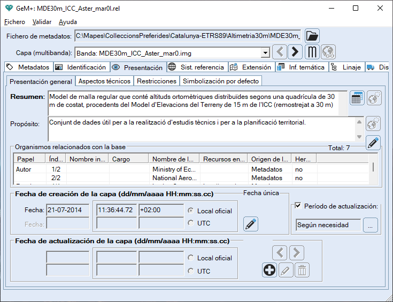
Task: Go to next layer arrow button
Action: [x=295, y=52]
